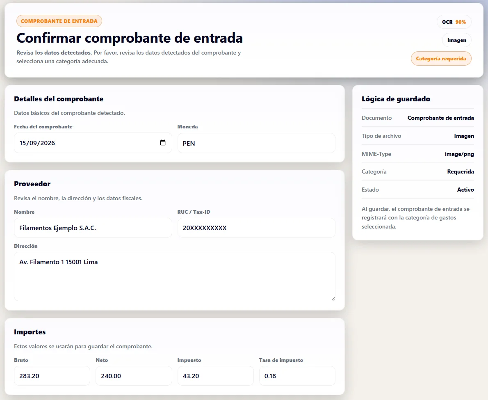Edit the Nombre field Filamentos Ejemplo S.A.C.
The image size is (488, 400).
click(x=93, y=228)
